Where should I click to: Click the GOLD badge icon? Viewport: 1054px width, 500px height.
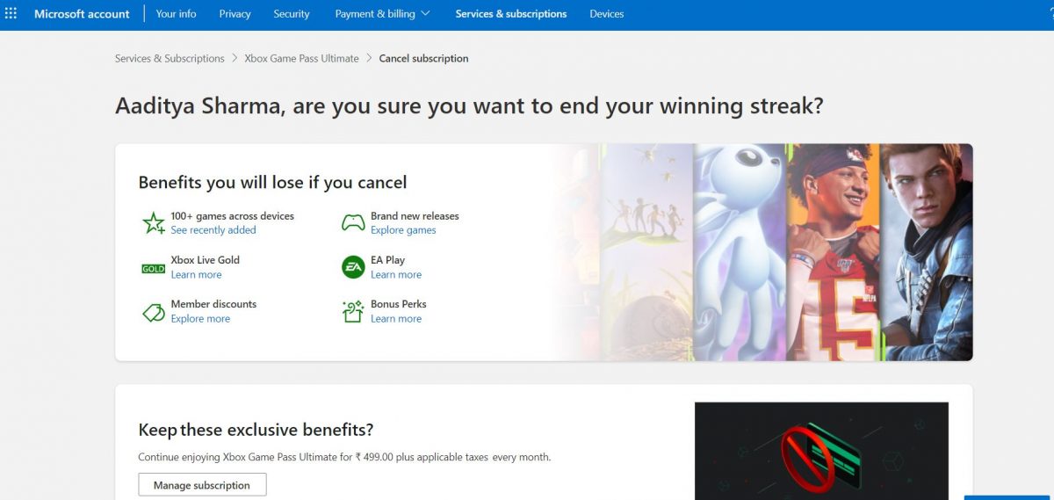[154, 268]
